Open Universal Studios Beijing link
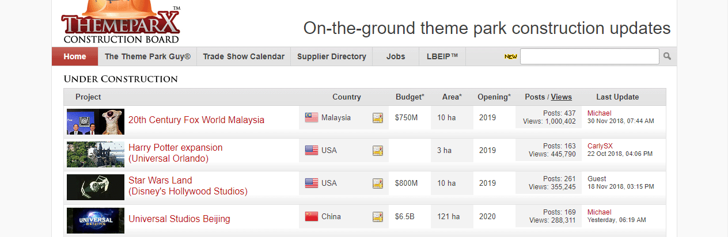Screen dimensions: 728x237 coord(179,219)
